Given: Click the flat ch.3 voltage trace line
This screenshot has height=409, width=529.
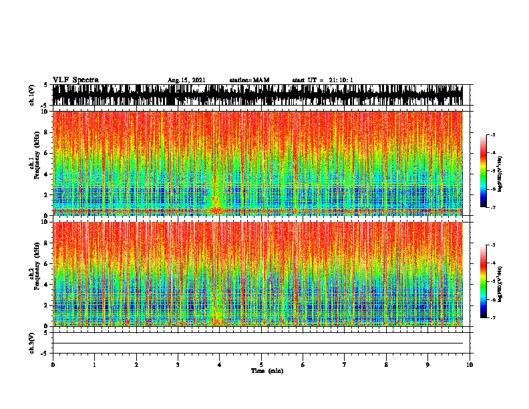Looking at the screenshot, I should click(257, 344).
